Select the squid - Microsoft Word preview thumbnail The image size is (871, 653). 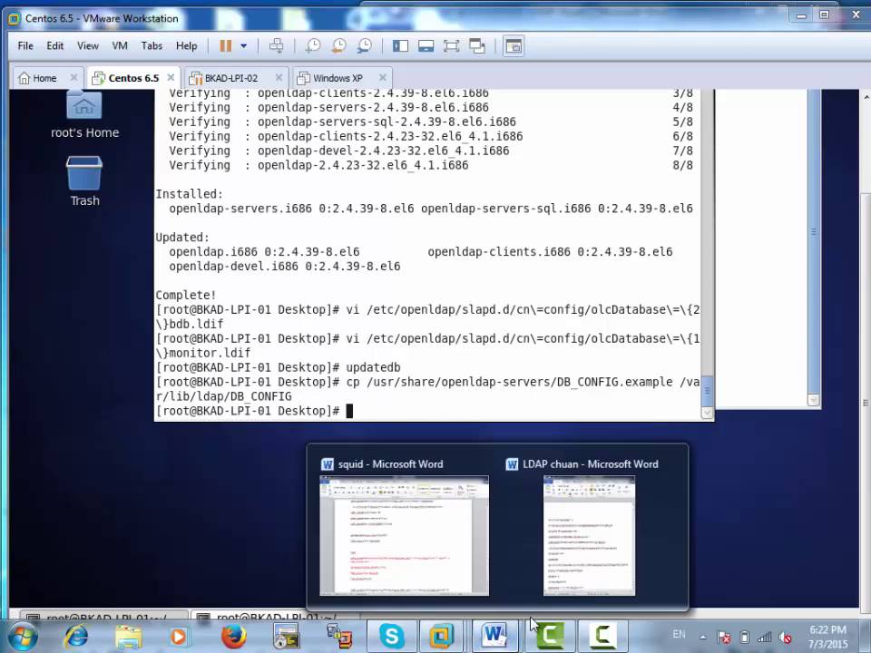click(405, 535)
